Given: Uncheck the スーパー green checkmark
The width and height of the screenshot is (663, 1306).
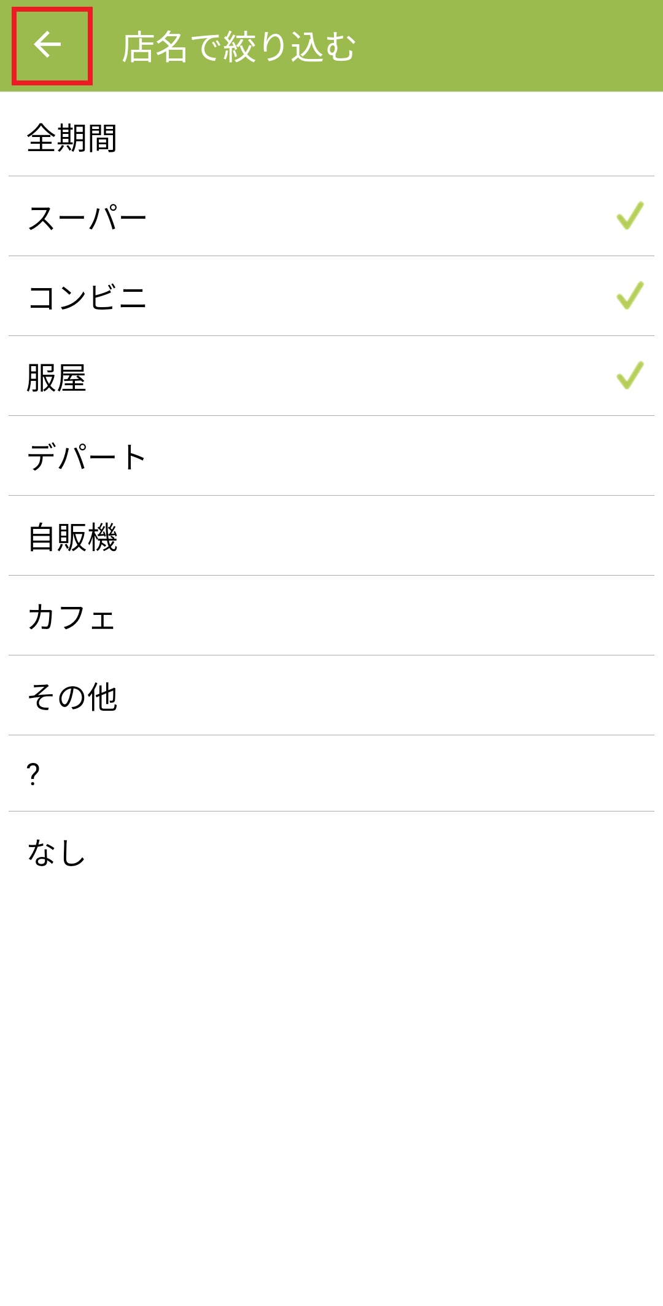Looking at the screenshot, I should [630, 216].
